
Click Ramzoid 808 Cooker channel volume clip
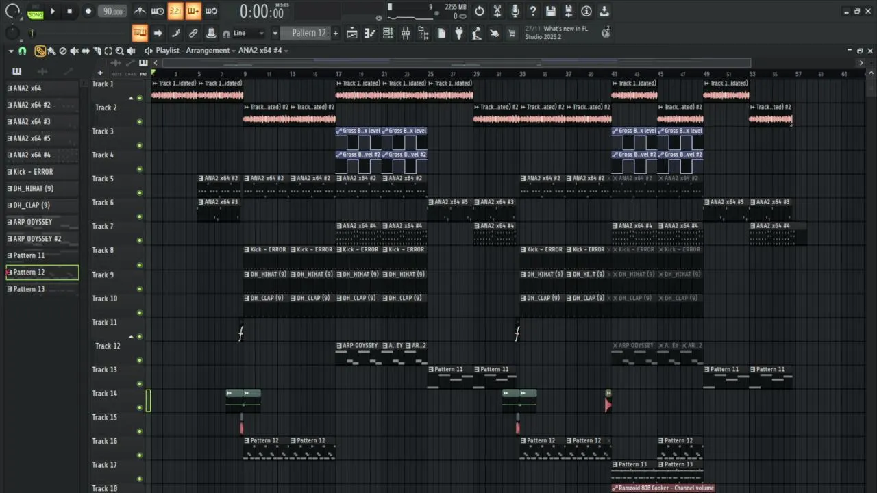tap(663, 488)
